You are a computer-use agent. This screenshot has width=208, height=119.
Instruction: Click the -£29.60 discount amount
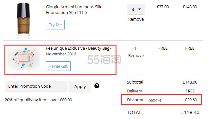click(190, 100)
